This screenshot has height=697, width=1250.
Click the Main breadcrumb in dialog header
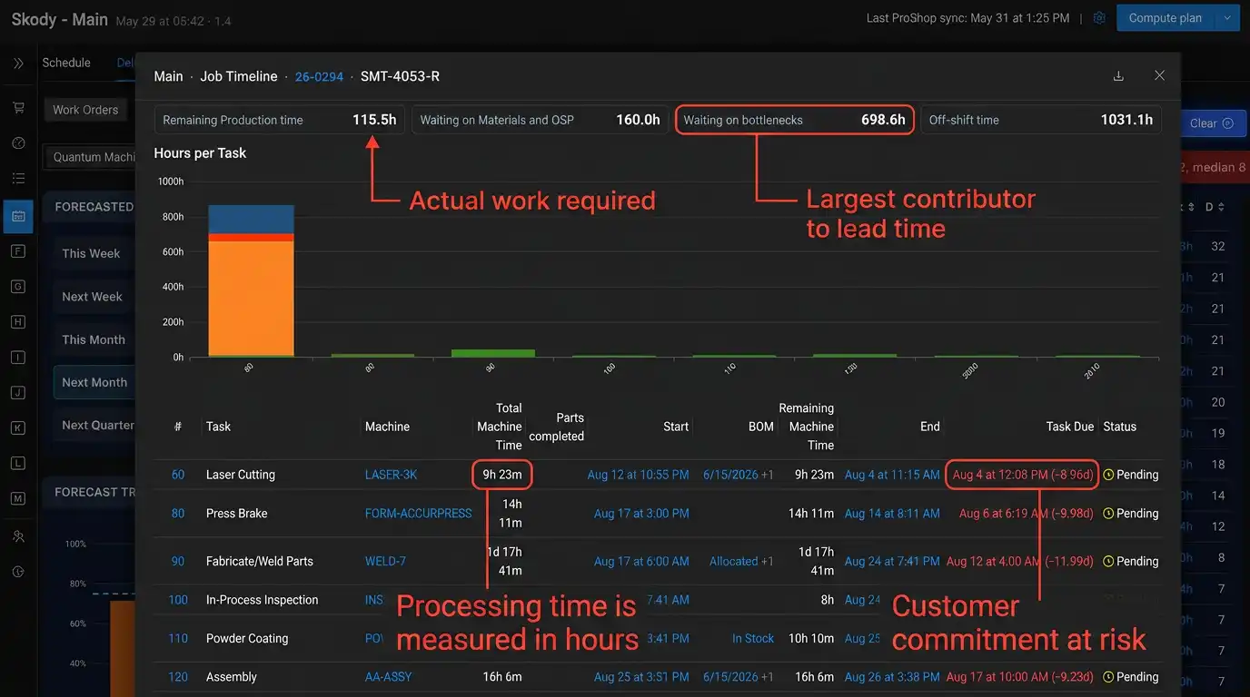point(168,76)
